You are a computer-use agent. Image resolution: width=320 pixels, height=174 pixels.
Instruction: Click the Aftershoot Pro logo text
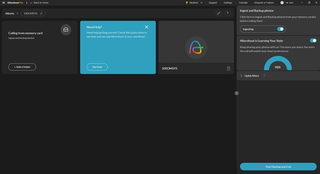(x=15, y=3)
